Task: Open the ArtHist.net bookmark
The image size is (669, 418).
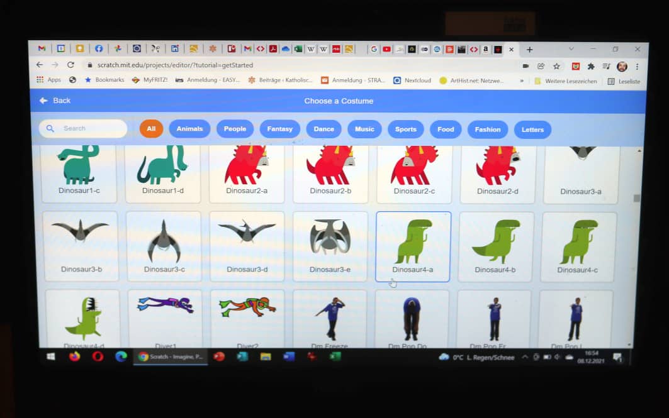Action: click(471, 80)
